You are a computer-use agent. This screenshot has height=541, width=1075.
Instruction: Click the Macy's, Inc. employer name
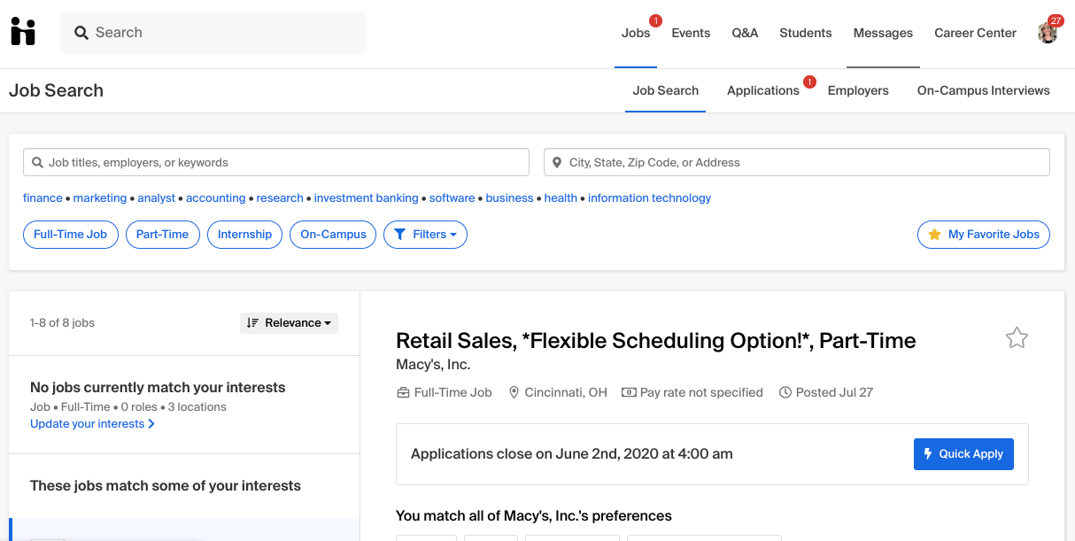click(x=433, y=365)
